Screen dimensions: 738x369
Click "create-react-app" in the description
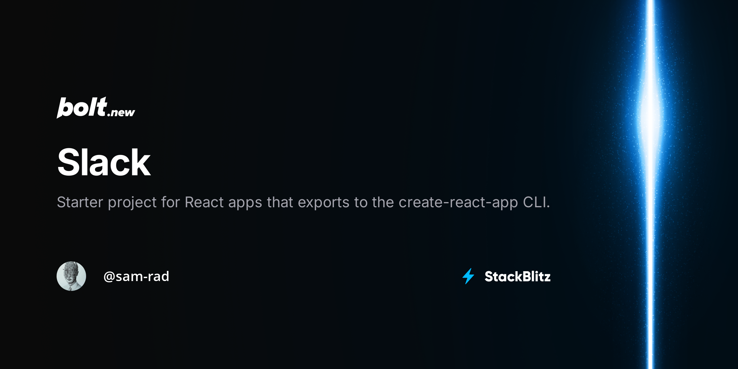coord(458,202)
